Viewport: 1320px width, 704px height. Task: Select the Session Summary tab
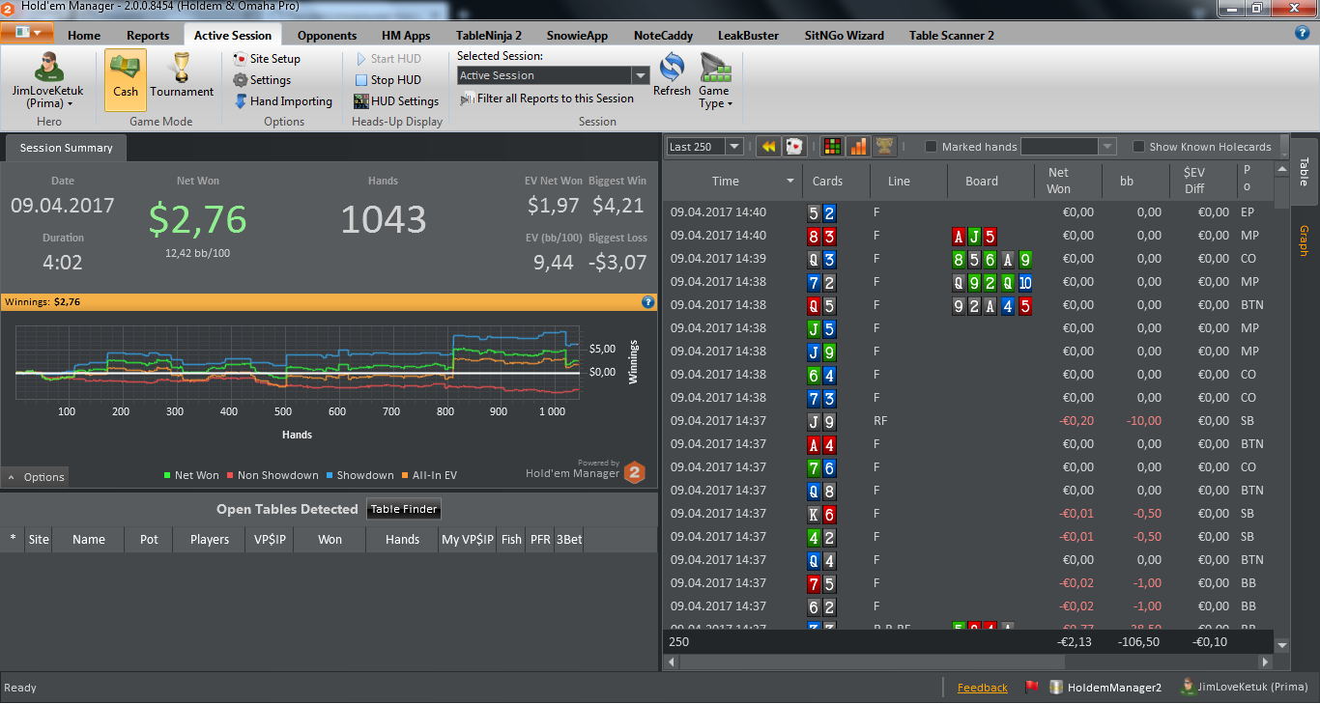point(66,148)
